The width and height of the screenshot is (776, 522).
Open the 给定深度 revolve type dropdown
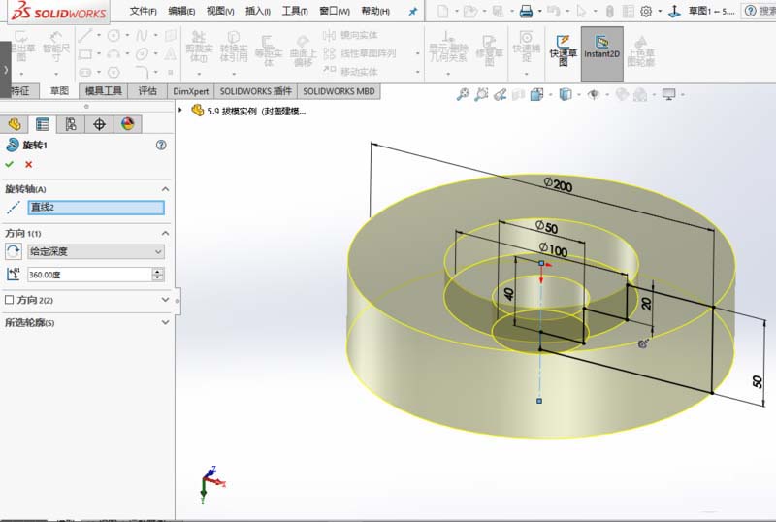pos(95,251)
